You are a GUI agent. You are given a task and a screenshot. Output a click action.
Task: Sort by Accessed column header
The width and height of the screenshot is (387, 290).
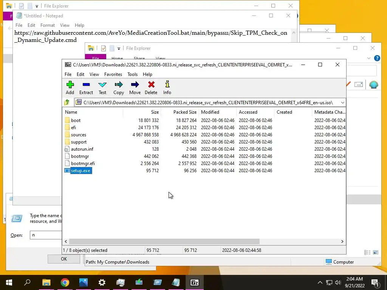255,112
